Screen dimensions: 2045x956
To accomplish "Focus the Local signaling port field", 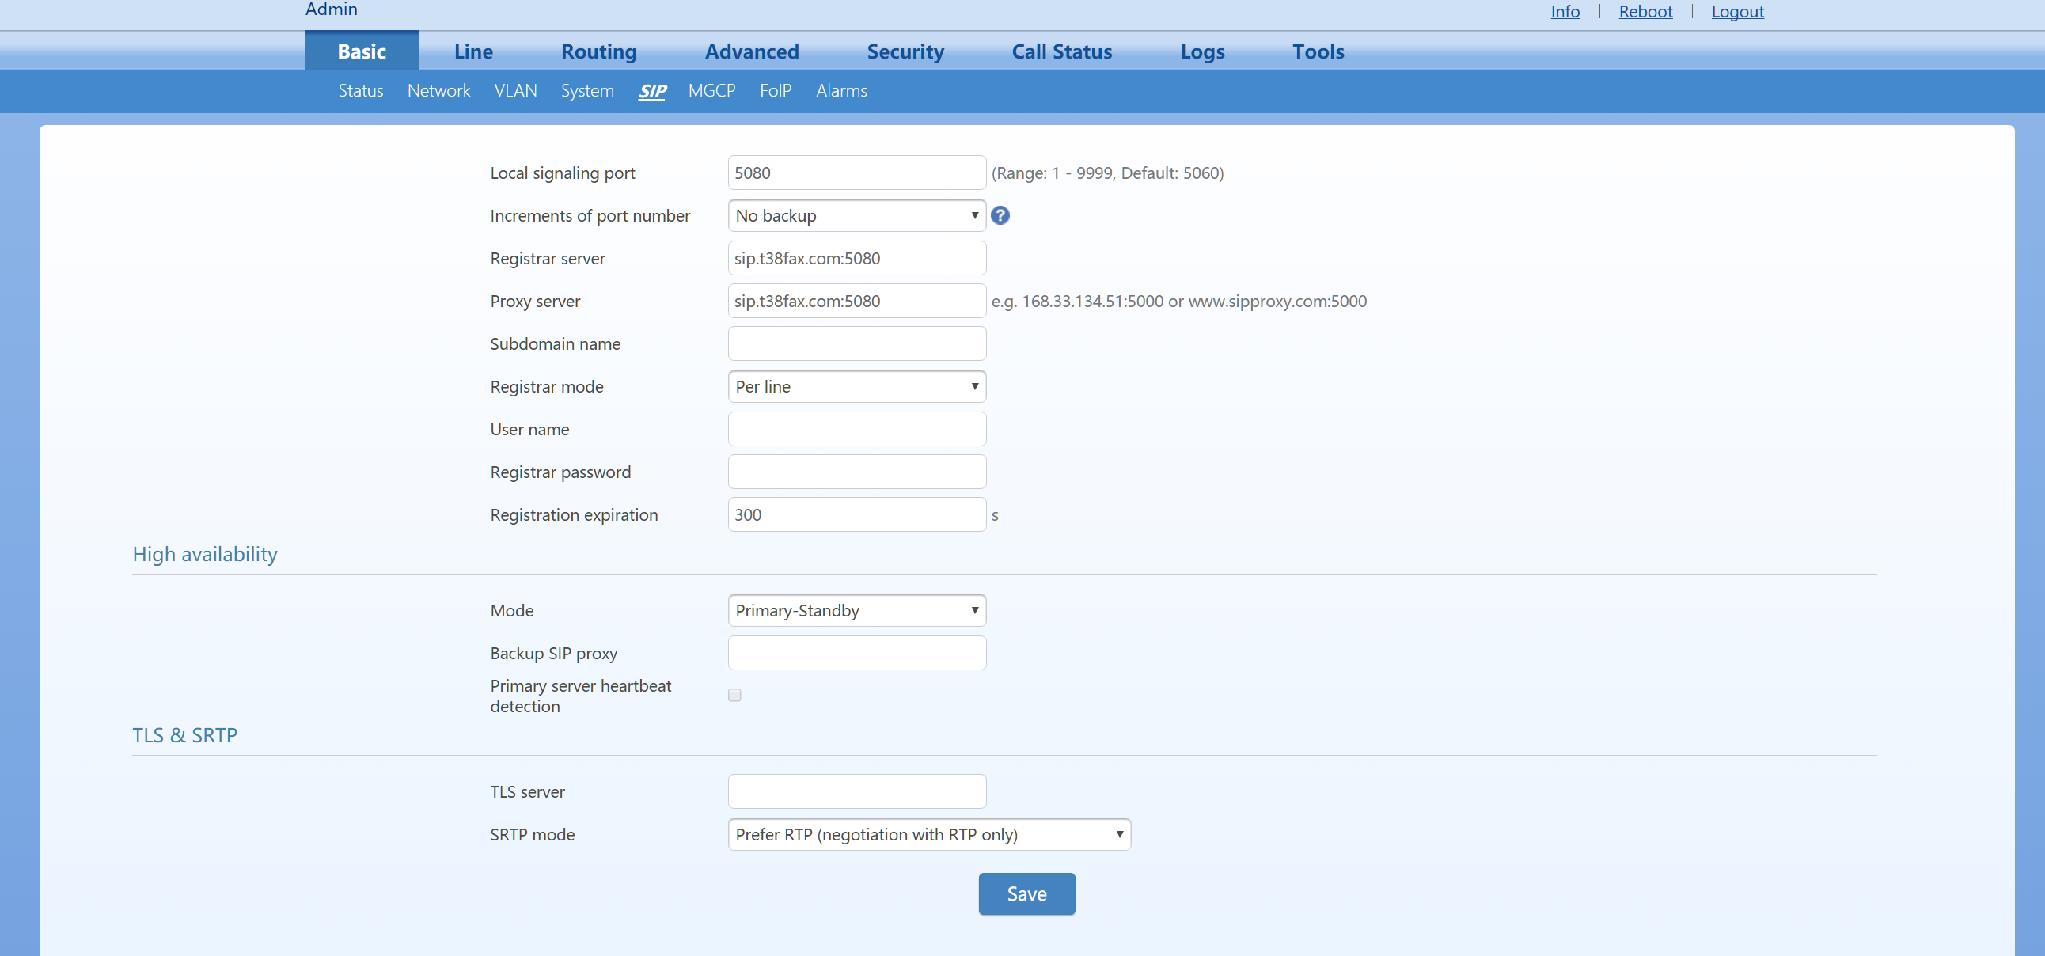I will (856, 173).
